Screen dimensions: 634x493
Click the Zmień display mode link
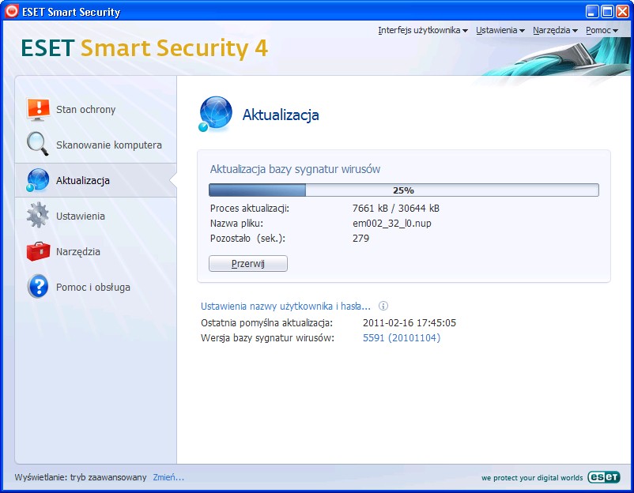168,477
